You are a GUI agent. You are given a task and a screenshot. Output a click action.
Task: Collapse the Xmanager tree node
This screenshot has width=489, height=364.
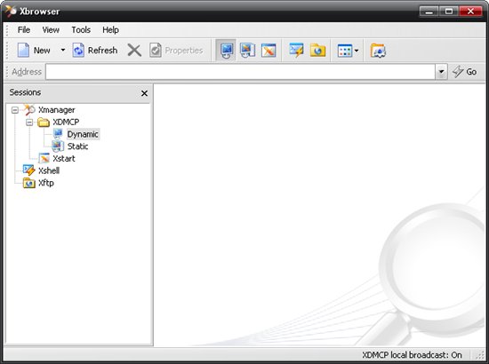tap(14, 110)
